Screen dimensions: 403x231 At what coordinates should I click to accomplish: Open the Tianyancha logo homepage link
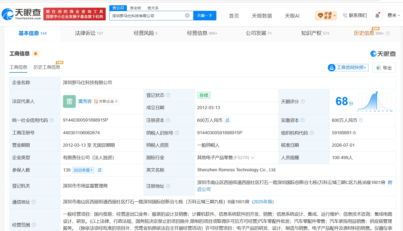(x=21, y=14)
